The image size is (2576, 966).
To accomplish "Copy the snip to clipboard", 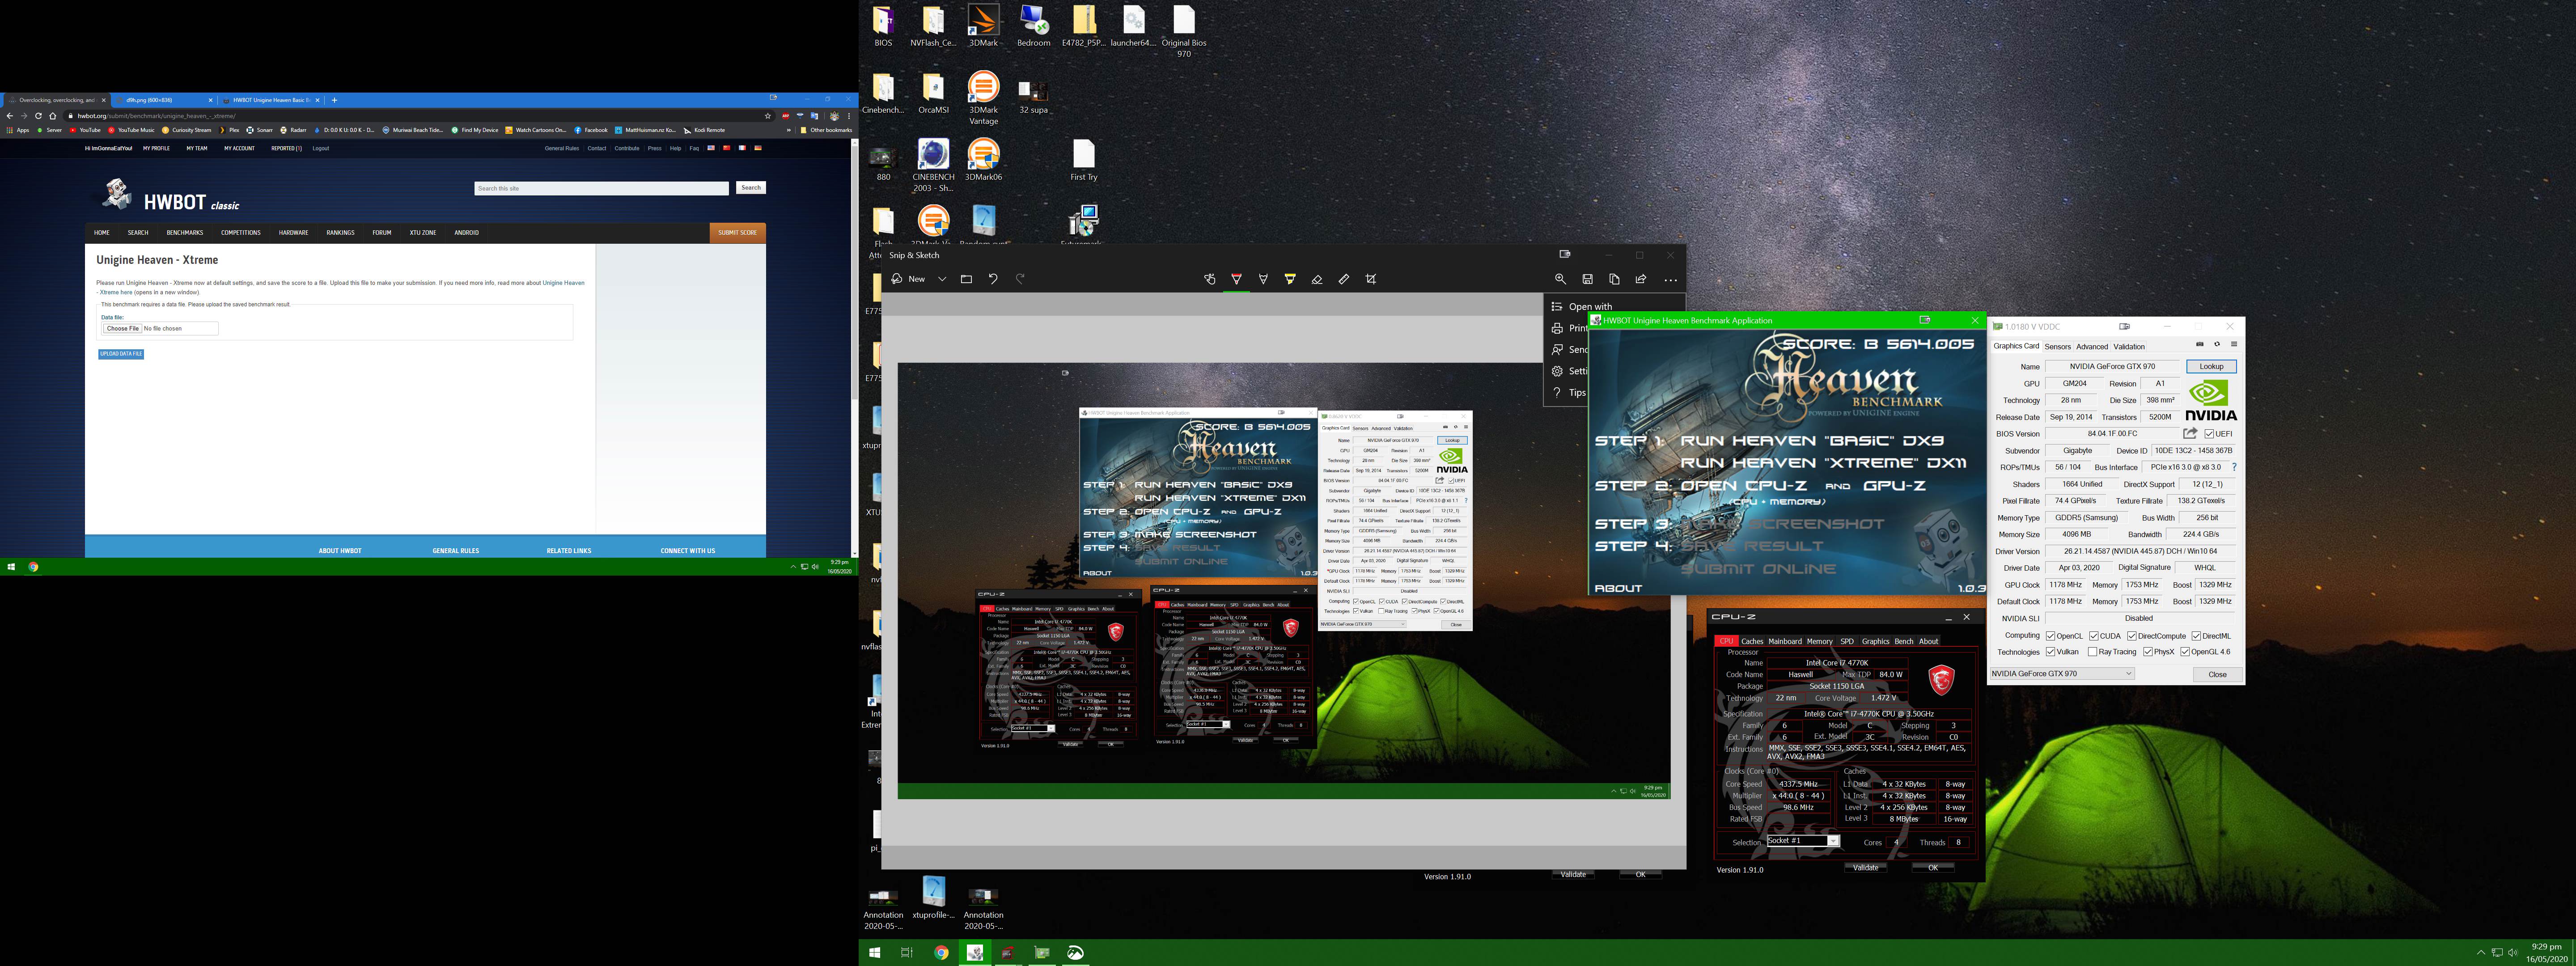I will point(1614,279).
